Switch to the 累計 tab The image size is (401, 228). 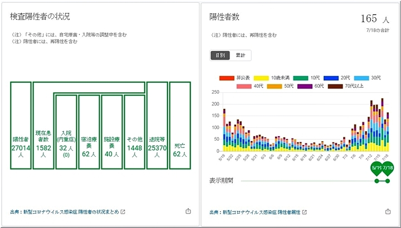point(241,55)
